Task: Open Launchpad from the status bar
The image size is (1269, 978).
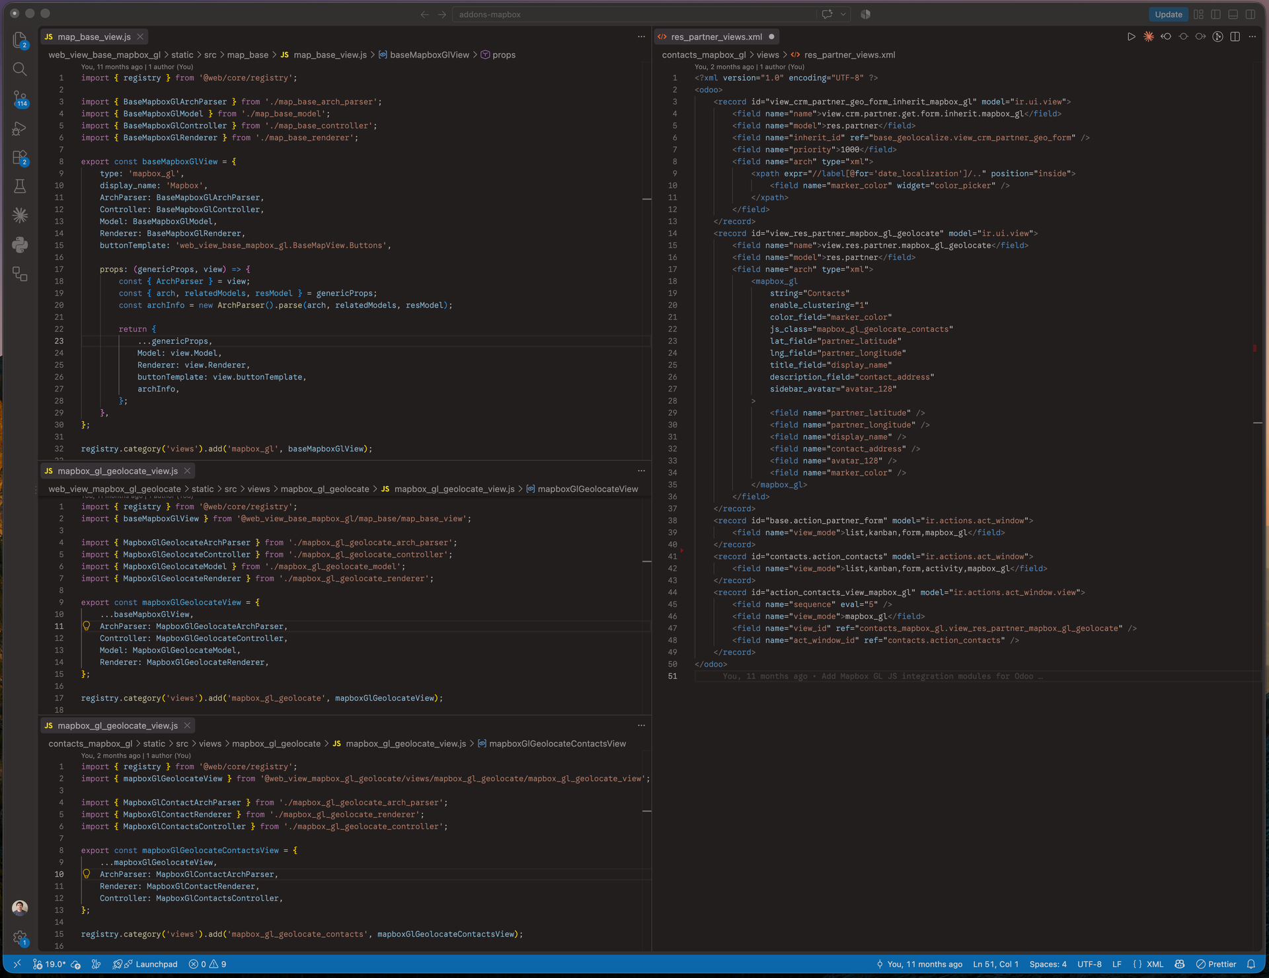Action: pyautogui.click(x=145, y=964)
